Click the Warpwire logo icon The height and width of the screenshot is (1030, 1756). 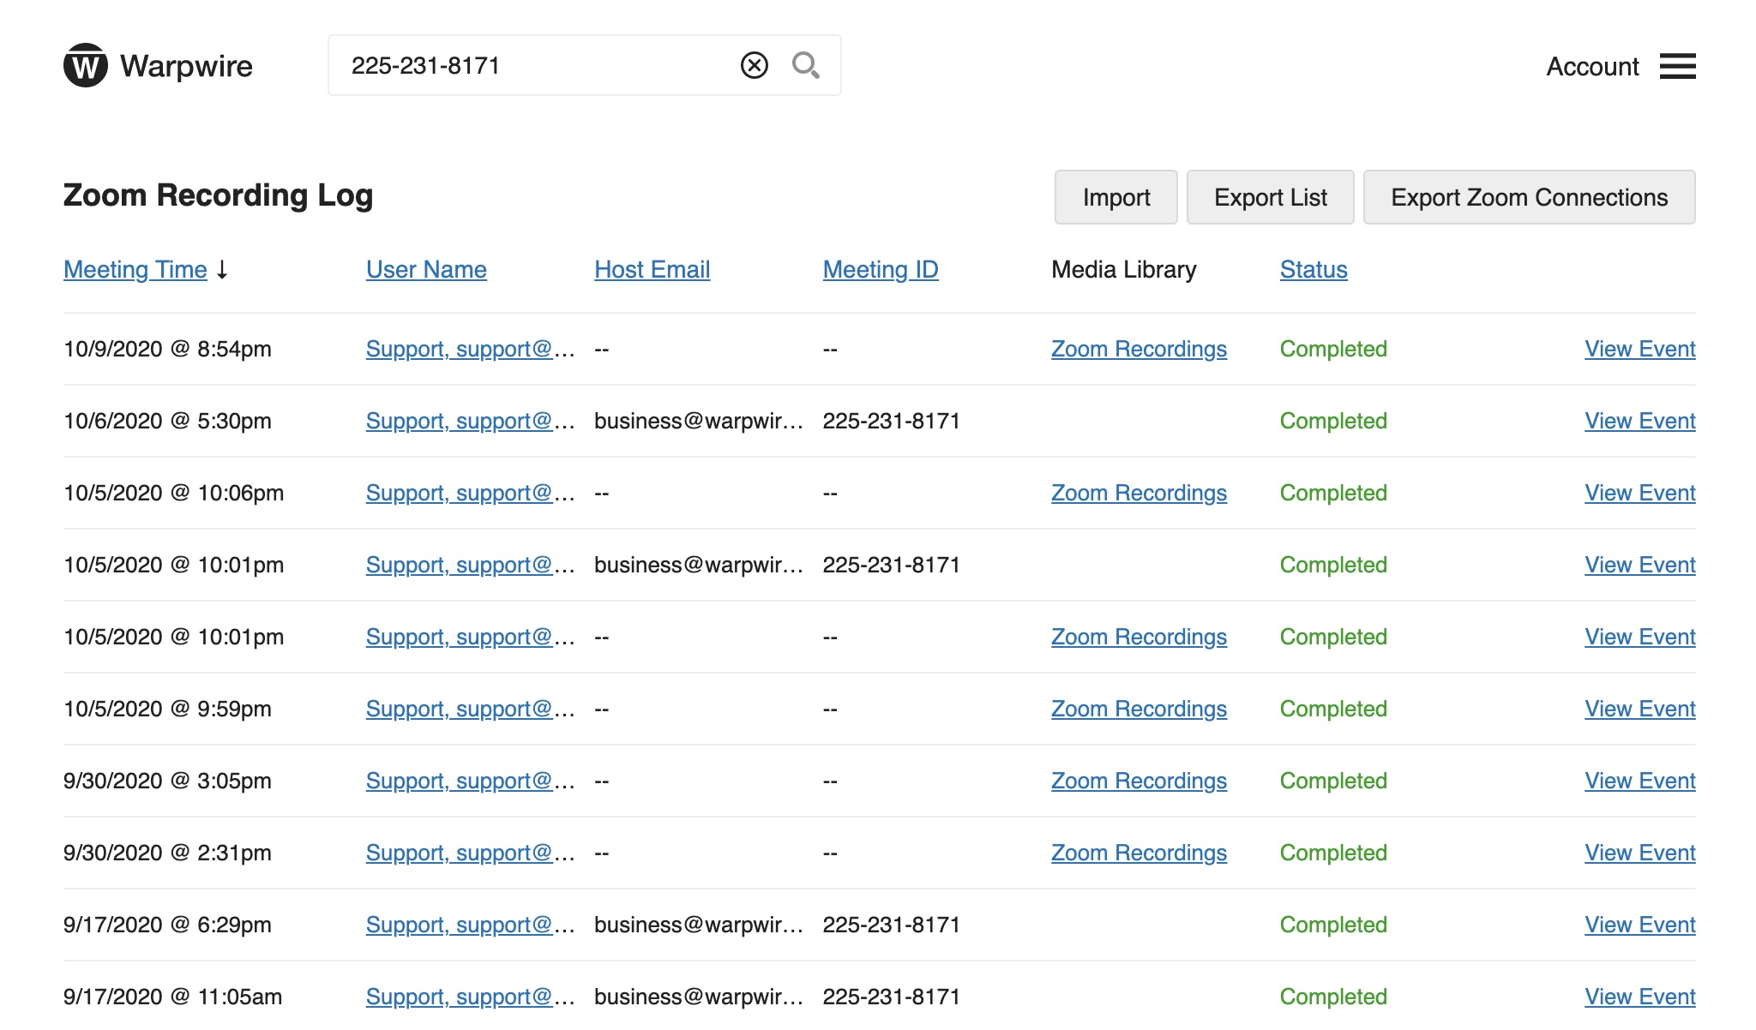pos(83,63)
